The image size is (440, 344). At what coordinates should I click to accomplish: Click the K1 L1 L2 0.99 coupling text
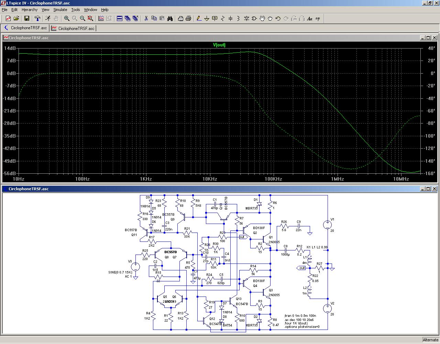(x=317, y=247)
